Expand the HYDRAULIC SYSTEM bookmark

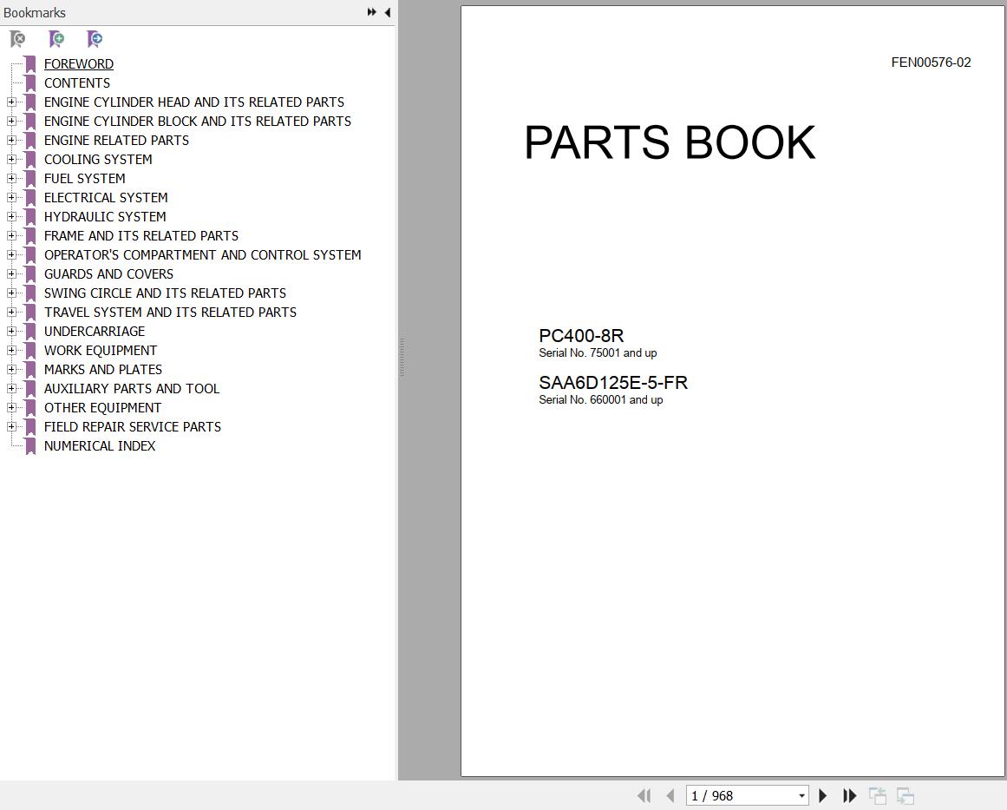point(11,217)
